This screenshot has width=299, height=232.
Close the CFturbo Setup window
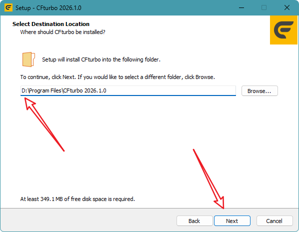(287, 7)
